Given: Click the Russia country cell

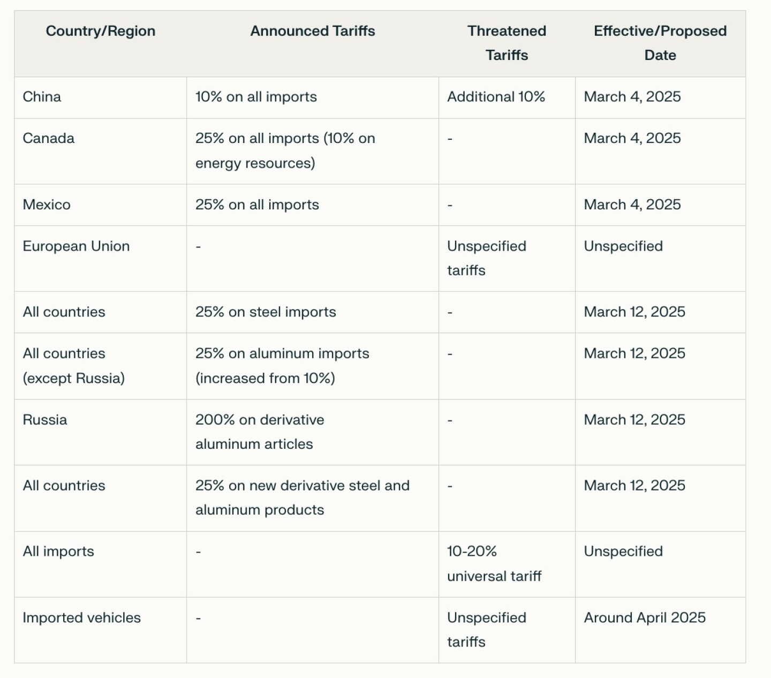Looking at the screenshot, I should pos(45,419).
